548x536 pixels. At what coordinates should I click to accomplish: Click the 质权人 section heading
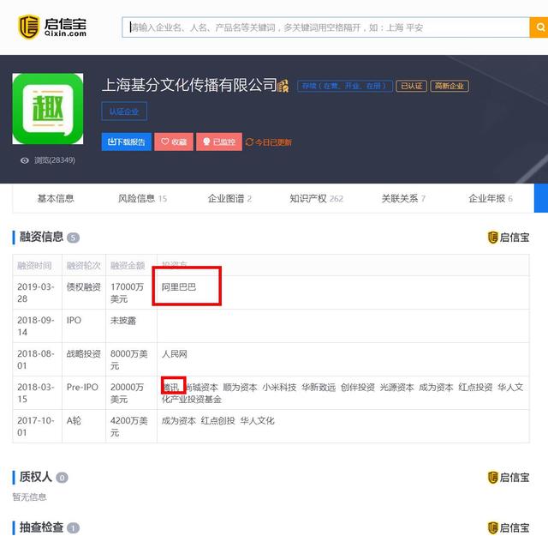(x=36, y=477)
